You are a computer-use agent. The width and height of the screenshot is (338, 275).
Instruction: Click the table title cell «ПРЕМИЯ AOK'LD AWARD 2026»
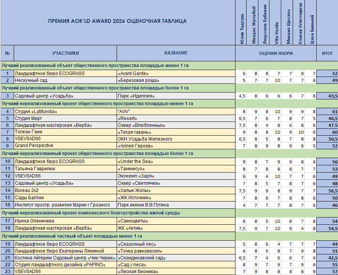[x=117, y=21]
